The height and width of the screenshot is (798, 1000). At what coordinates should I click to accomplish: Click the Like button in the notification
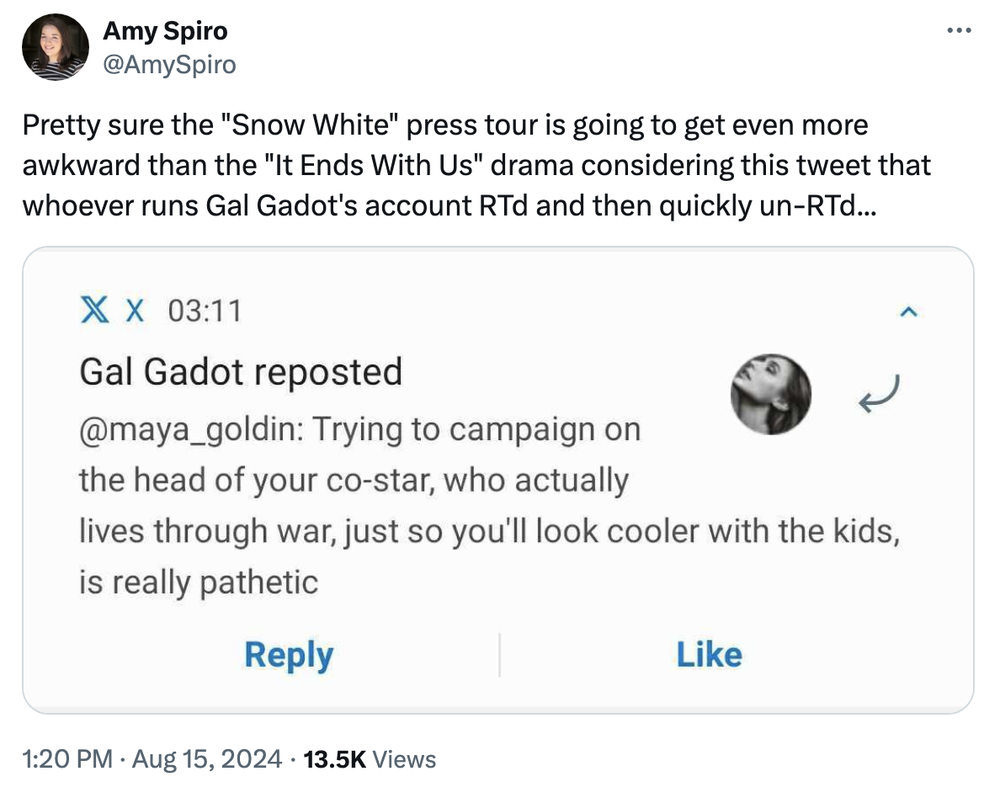click(x=710, y=654)
